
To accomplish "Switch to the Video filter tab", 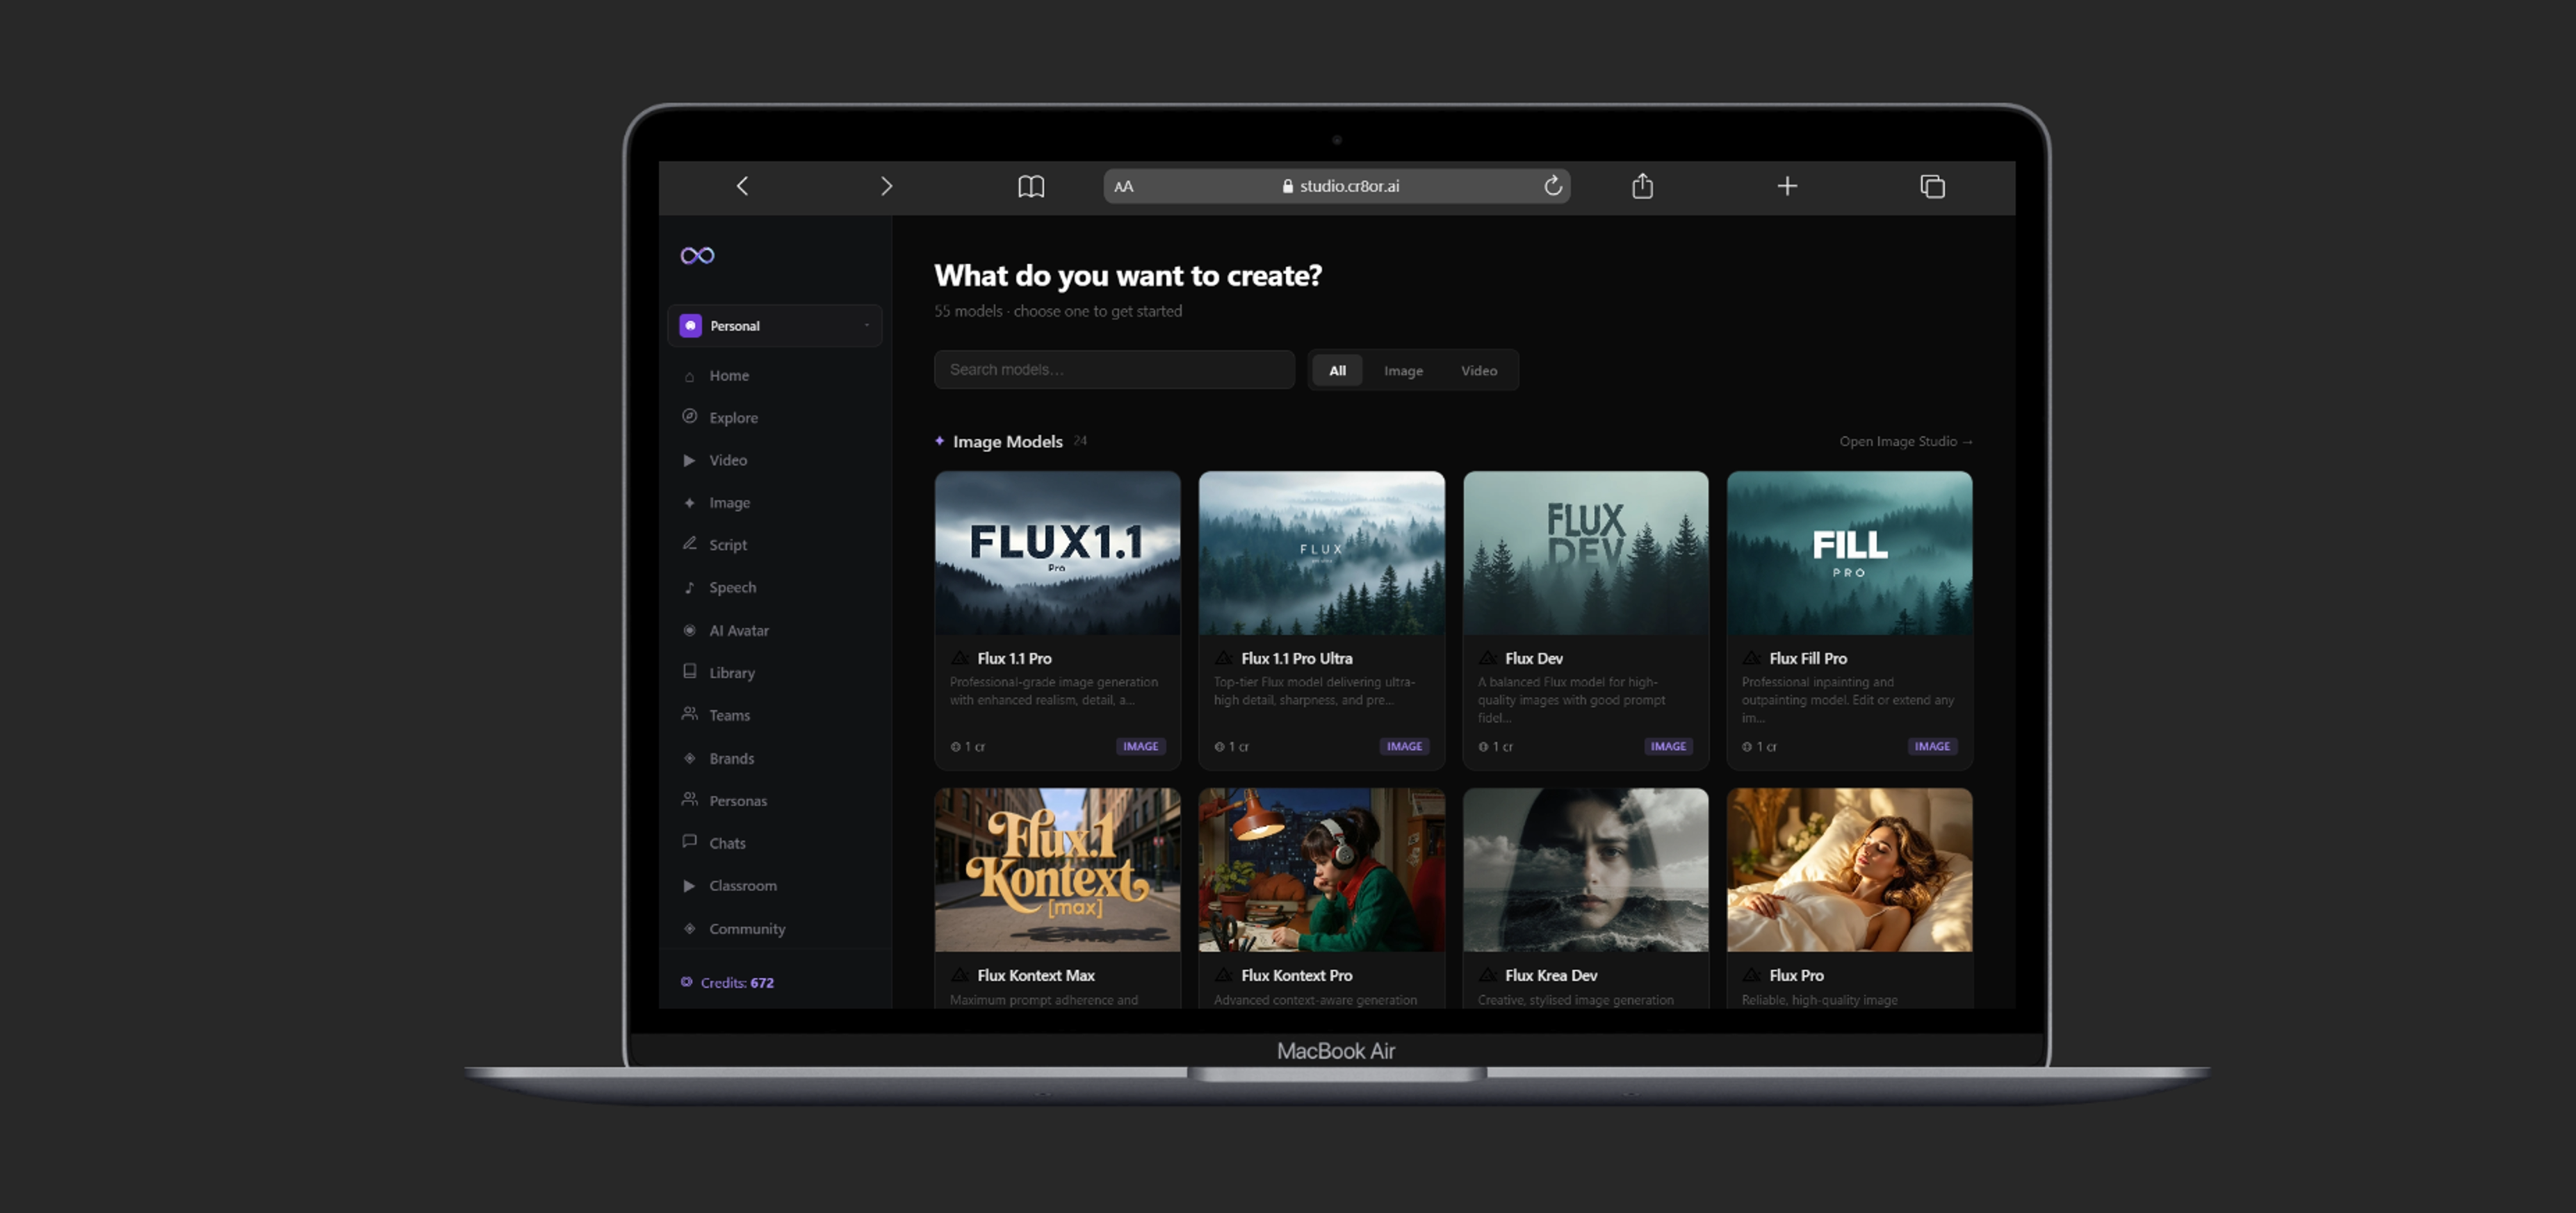I will (x=1479, y=371).
